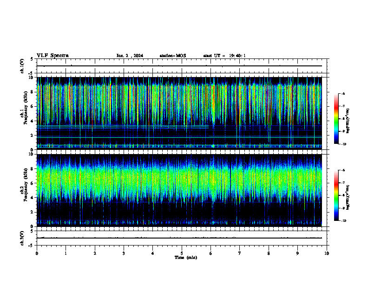Click the ch.2 color bar PSD unit label
This screenshot has height=284, width=368.
[x=348, y=197]
